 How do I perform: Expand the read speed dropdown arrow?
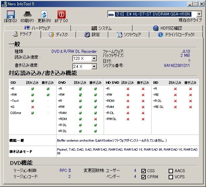[94, 59]
